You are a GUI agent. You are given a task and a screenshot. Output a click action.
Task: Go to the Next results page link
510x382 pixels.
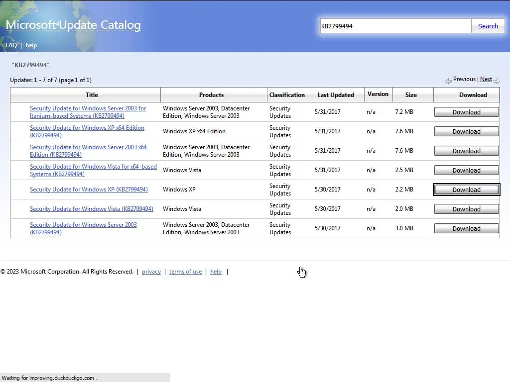point(486,79)
